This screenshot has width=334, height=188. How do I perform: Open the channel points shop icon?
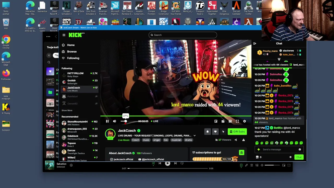point(257,157)
